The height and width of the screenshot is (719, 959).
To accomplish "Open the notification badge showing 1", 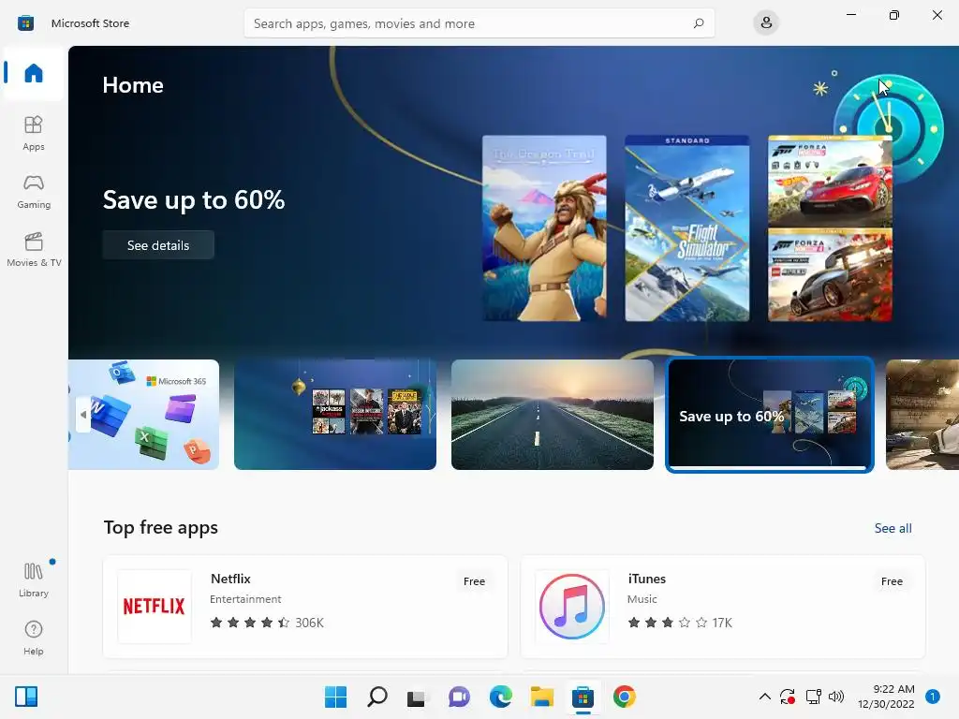I will pos(933,697).
